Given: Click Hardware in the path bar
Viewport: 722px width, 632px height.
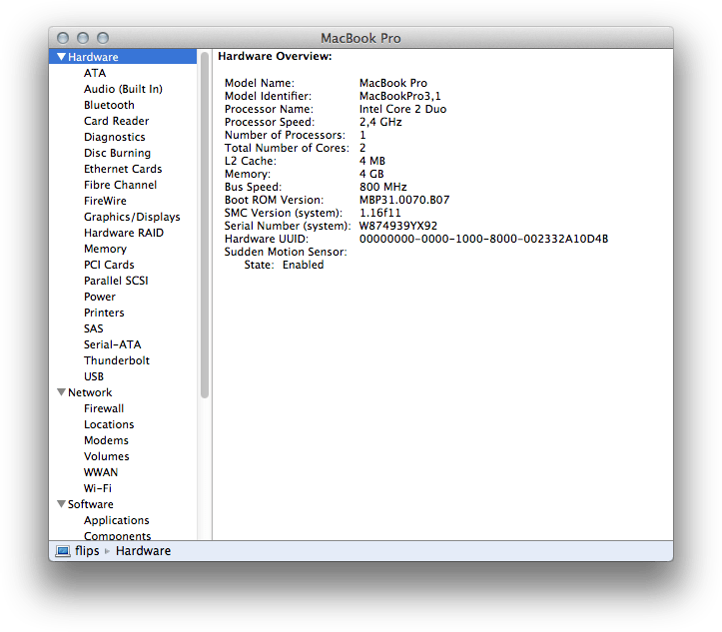Looking at the screenshot, I should point(143,550).
